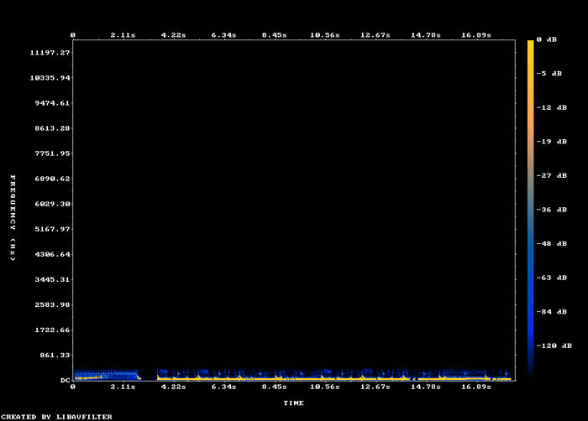Click the 11197.27 frequency label
Viewport: 588px width, 421px height.
pos(50,53)
